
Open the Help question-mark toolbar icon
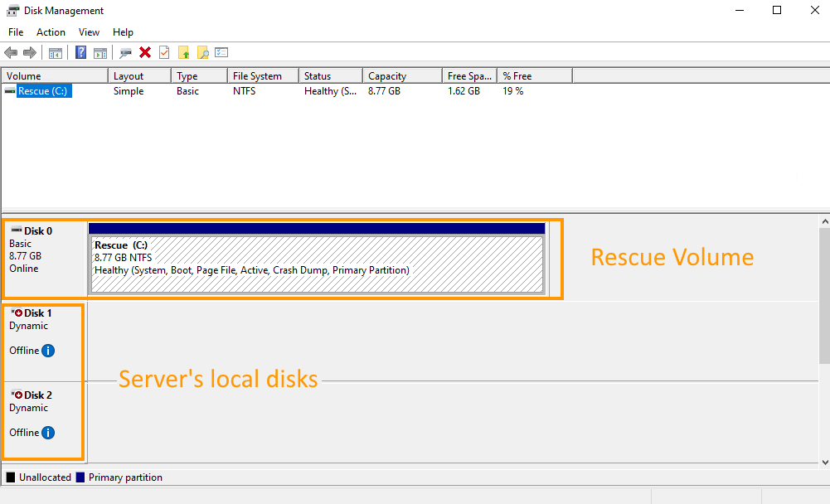pos(80,52)
